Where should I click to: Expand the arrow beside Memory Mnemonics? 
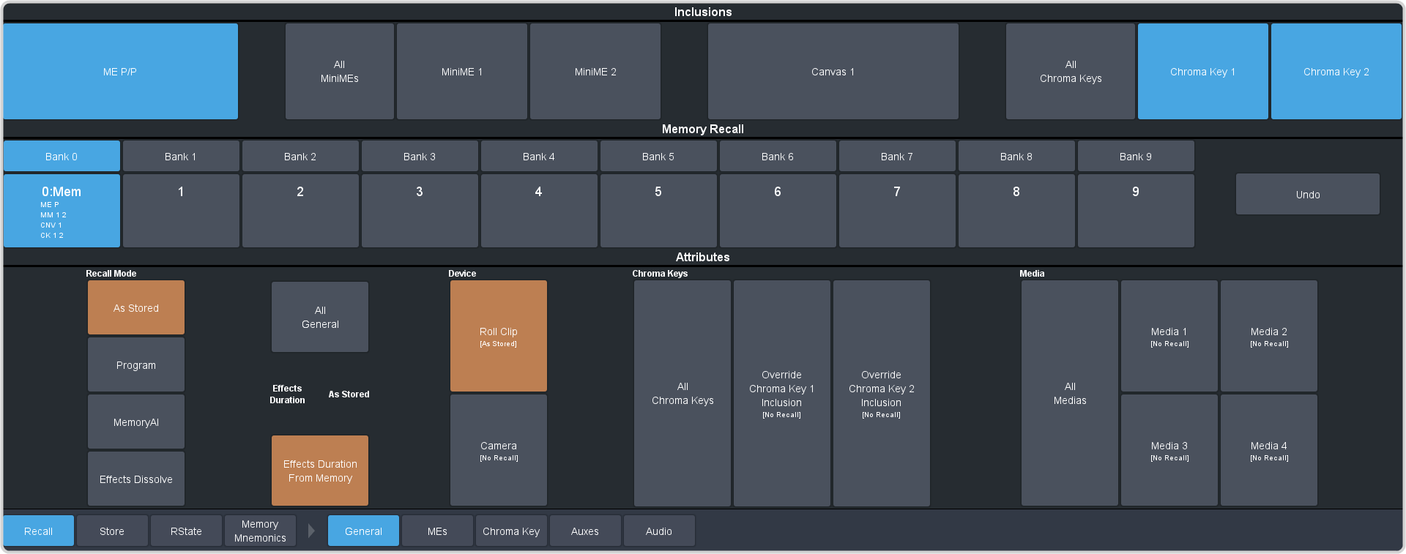click(311, 531)
